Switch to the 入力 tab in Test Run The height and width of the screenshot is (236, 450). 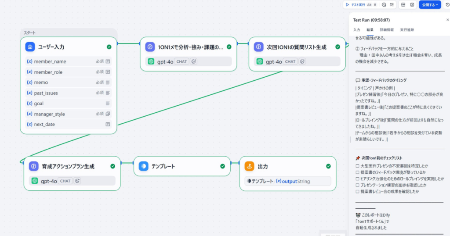pos(357,30)
